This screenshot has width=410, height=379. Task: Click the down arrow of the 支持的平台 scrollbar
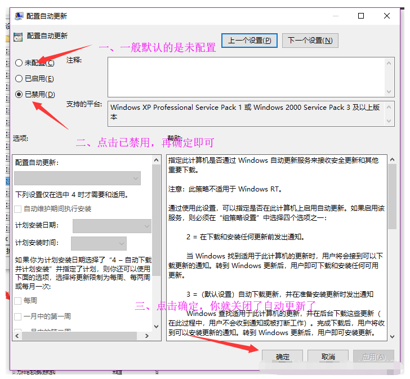coord(388,121)
